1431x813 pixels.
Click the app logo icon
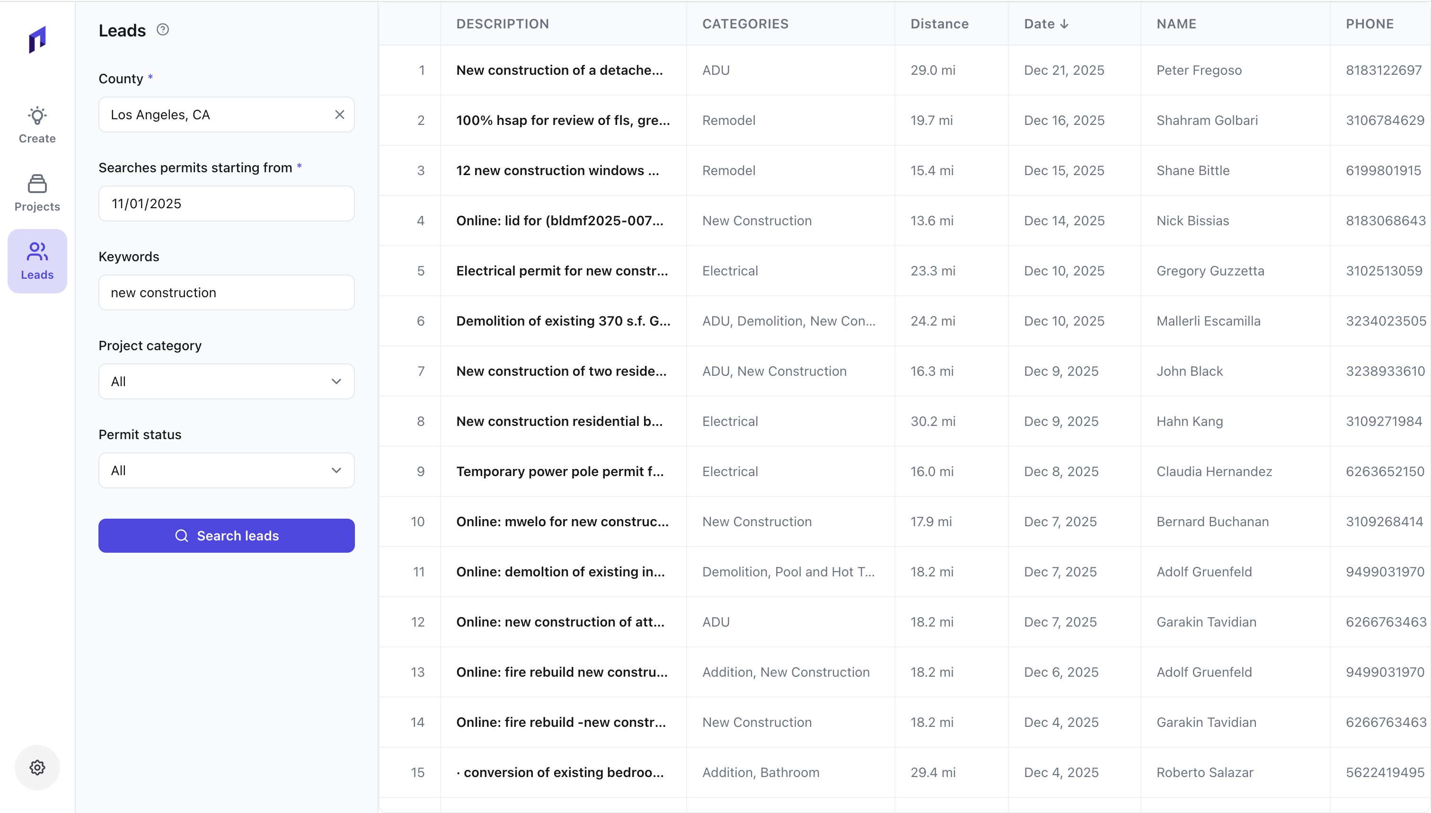(x=37, y=40)
